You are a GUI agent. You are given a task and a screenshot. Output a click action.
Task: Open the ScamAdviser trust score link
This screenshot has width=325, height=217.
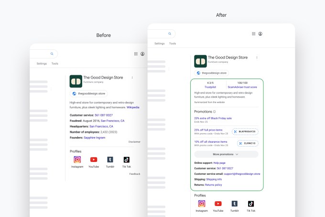click(242, 87)
